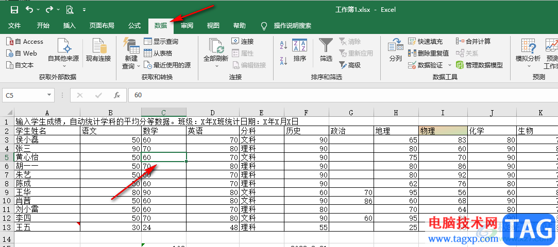The width and height of the screenshot is (558, 247).
Task: Switch to the 视图 tab
Action: (x=213, y=26)
